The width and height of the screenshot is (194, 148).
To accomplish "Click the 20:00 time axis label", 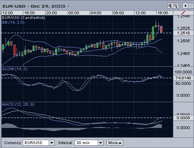I will click(x=52, y=13).
